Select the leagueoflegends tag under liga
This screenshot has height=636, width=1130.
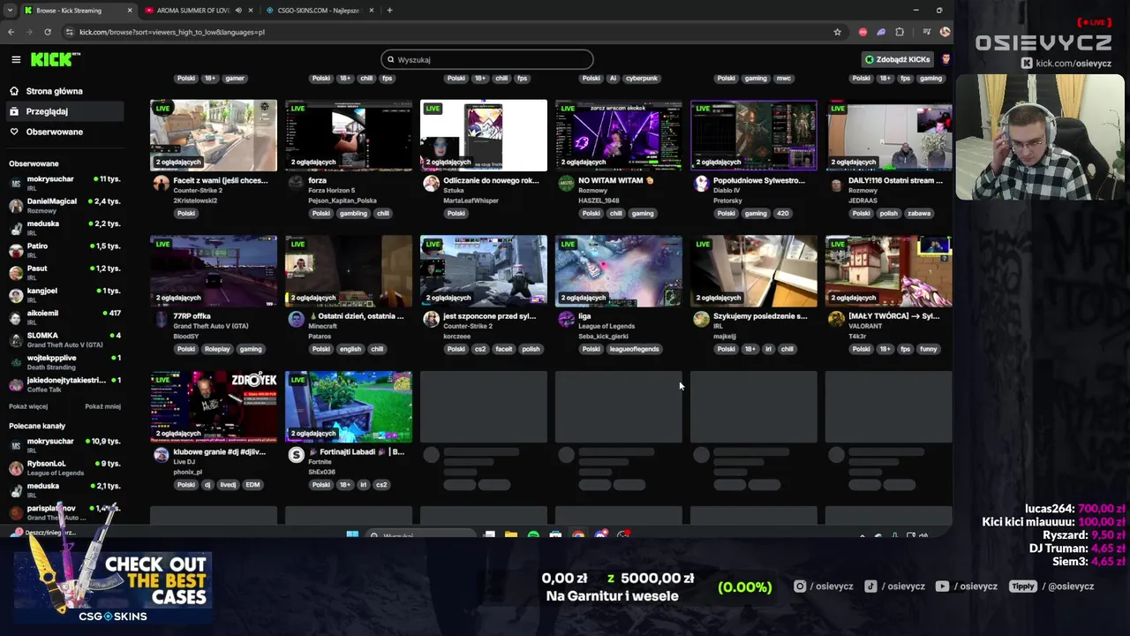click(634, 349)
